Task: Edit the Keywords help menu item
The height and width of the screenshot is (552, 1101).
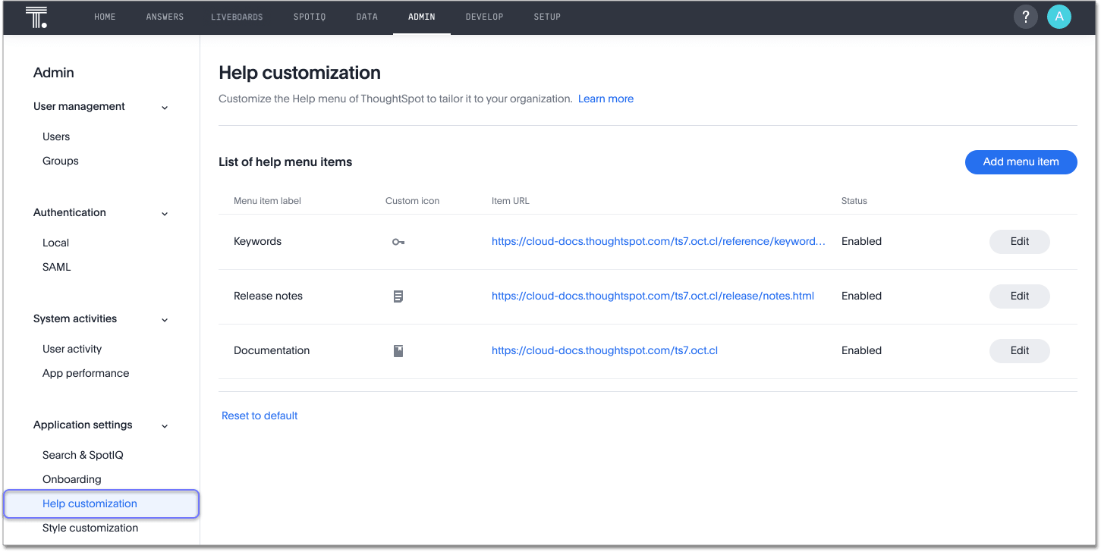Action: point(1019,241)
